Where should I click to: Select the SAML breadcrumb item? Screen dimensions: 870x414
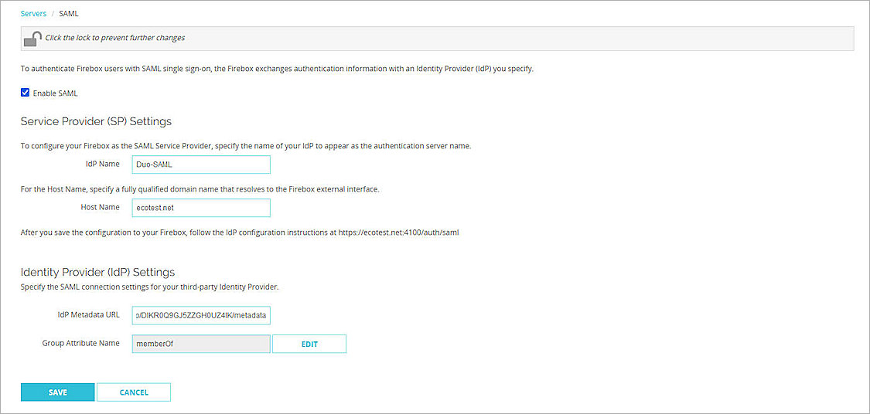coord(69,13)
